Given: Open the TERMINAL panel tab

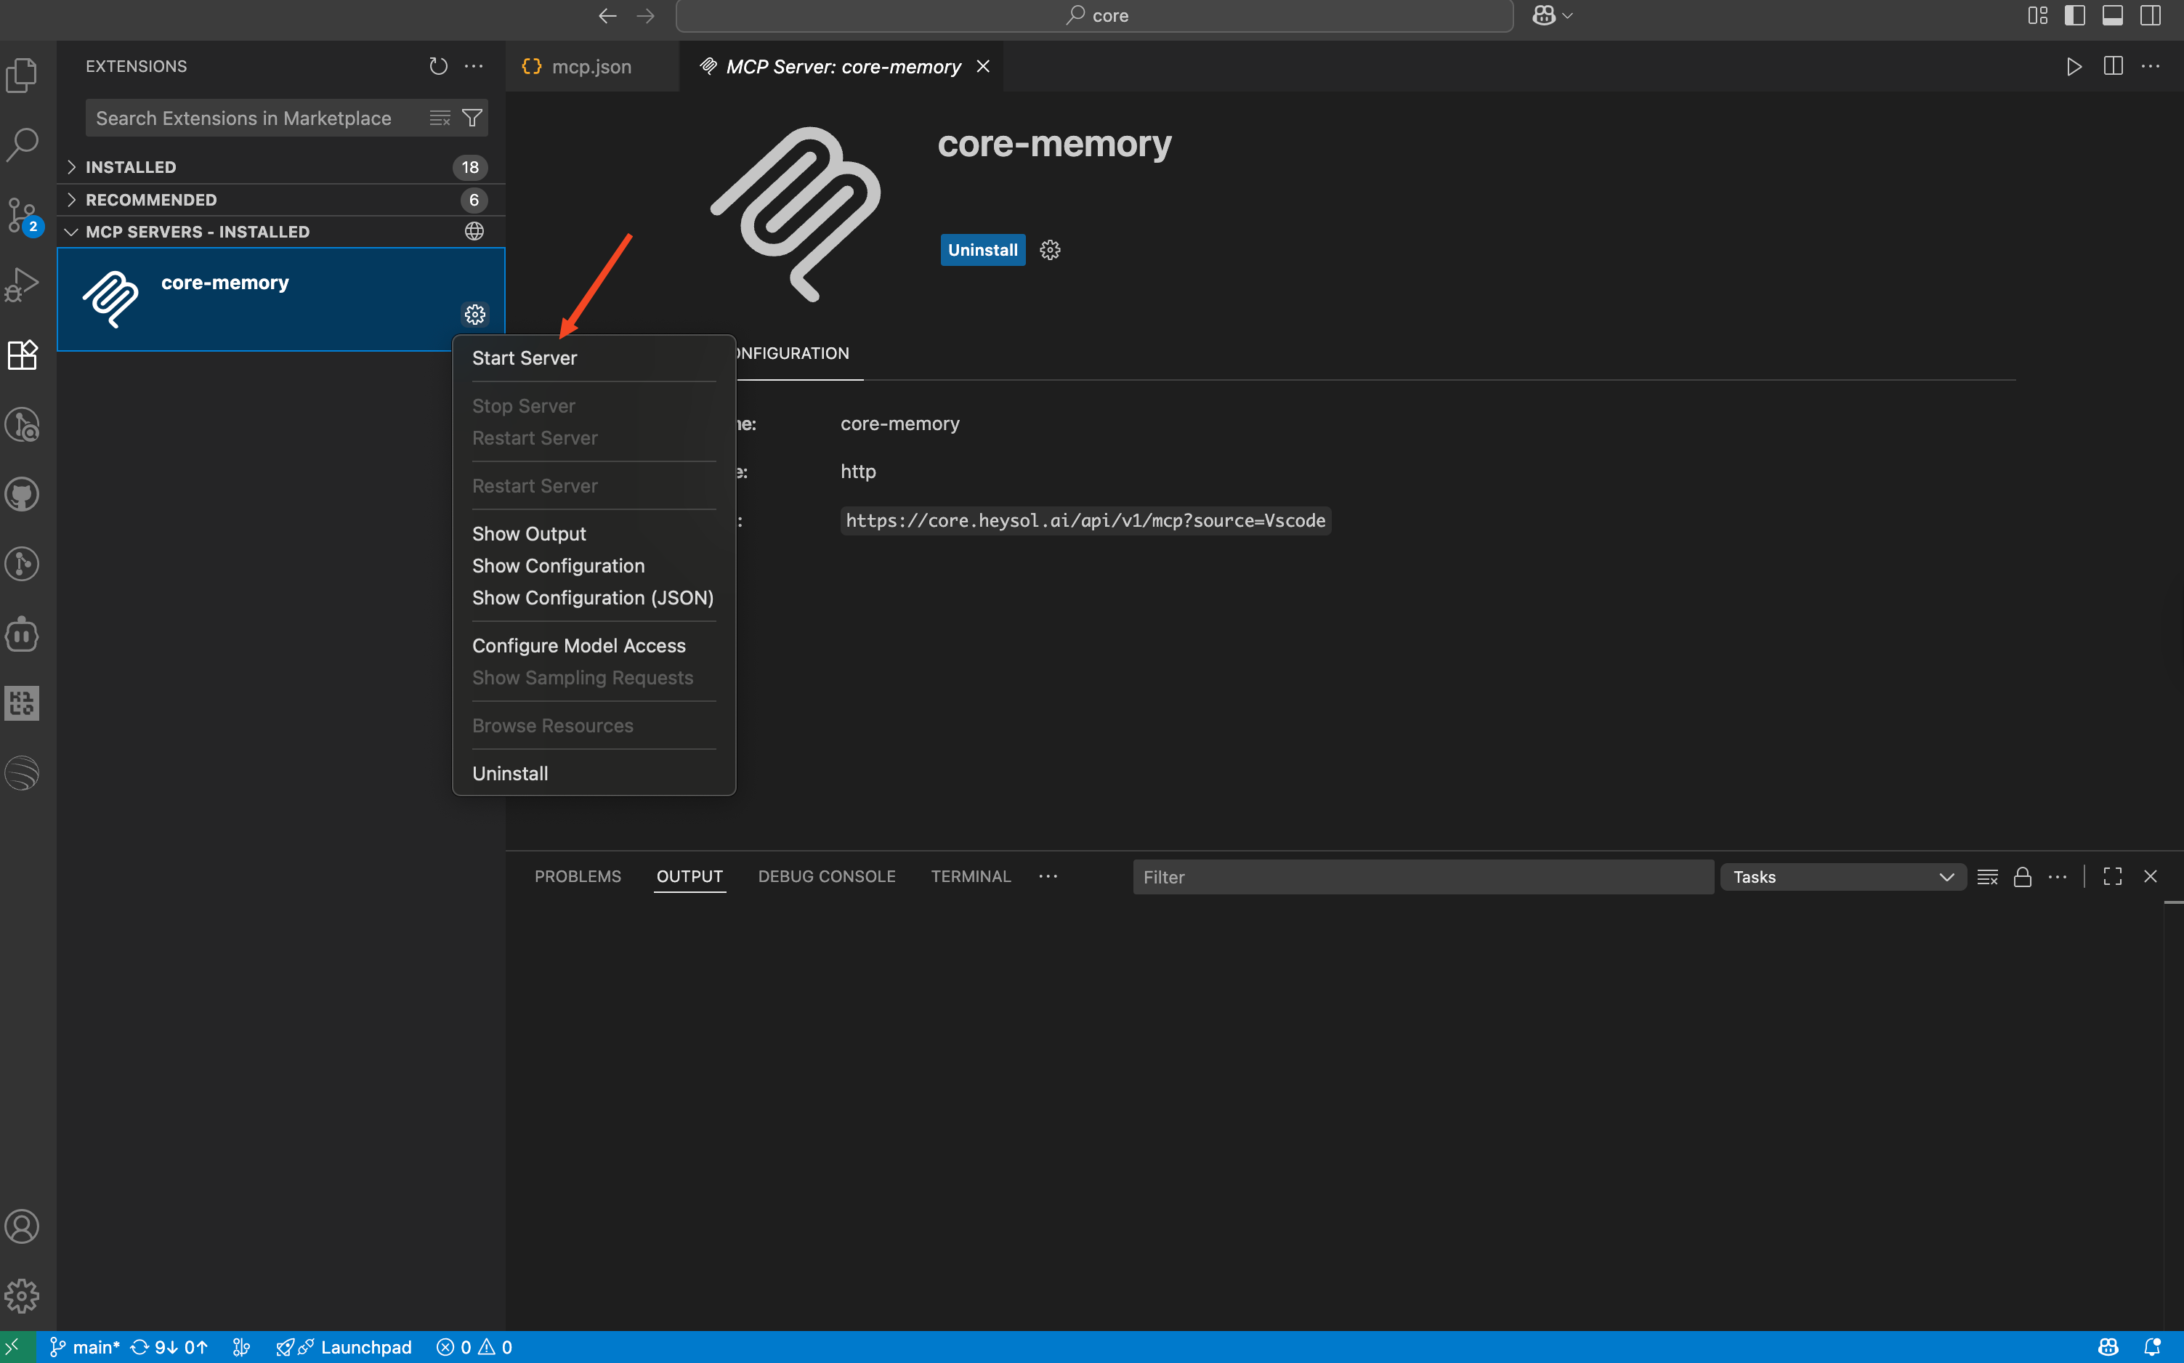Looking at the screenshot, I should tap(970, 876).
